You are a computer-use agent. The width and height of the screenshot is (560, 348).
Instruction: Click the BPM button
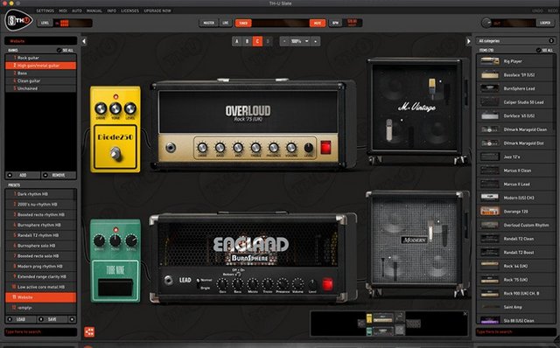pos(335,23)
